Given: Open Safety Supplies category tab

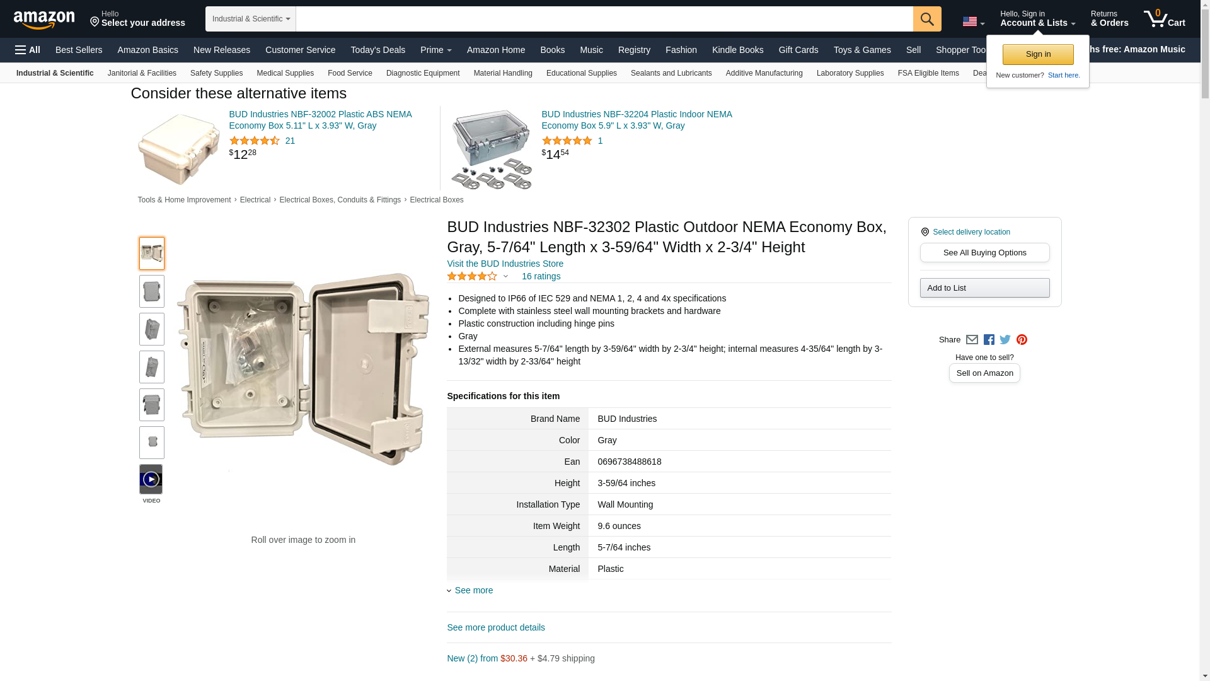Looking at the screenshot, I should 216,73.
